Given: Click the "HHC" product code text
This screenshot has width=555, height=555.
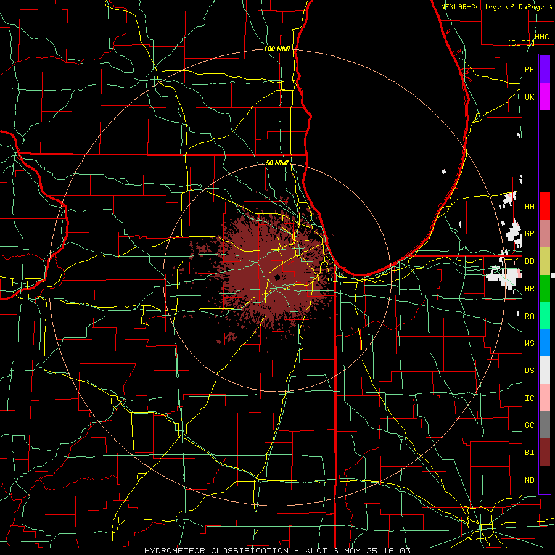Looking at the screenshot, I should coord(541,37).
